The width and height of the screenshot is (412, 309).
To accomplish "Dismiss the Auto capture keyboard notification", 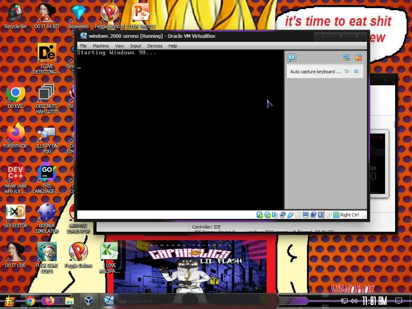I will [356, 71].
